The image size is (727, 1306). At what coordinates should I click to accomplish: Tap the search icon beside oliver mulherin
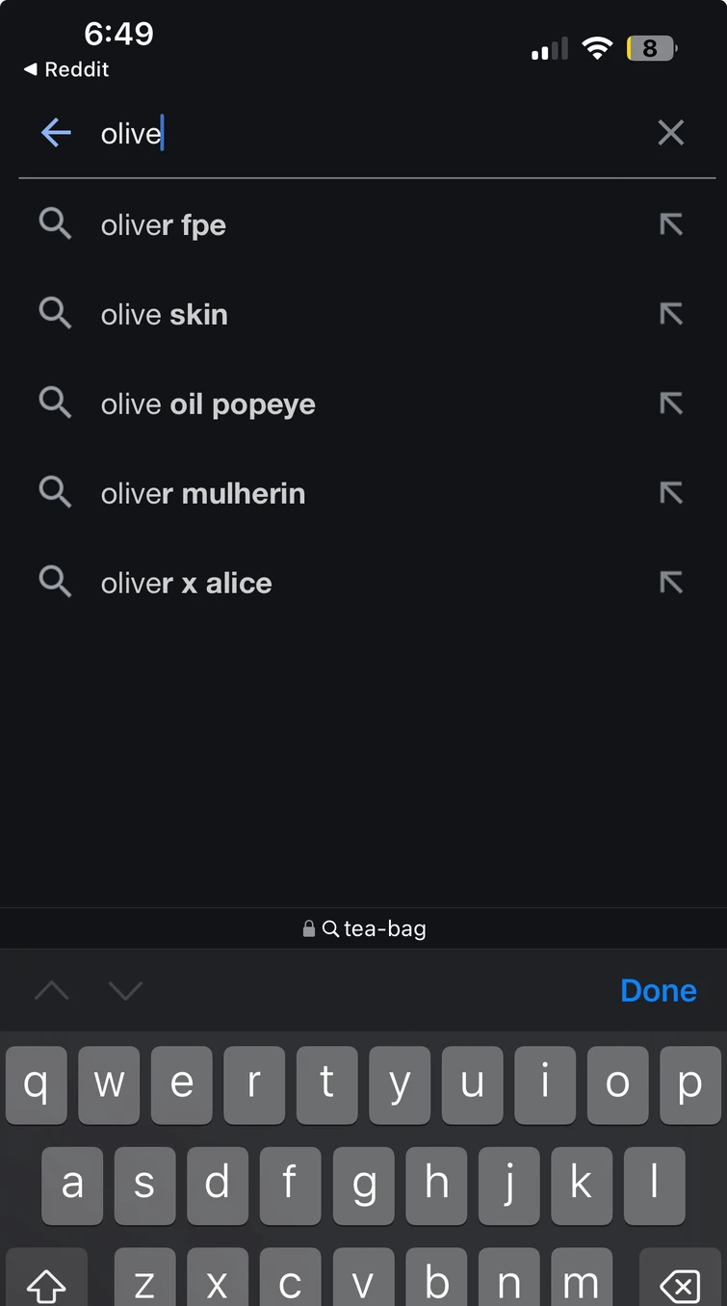(55, 492)
